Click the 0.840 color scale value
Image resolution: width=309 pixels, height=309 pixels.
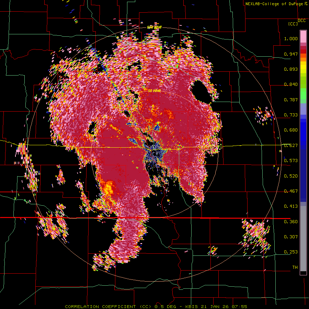coord(291,84)
